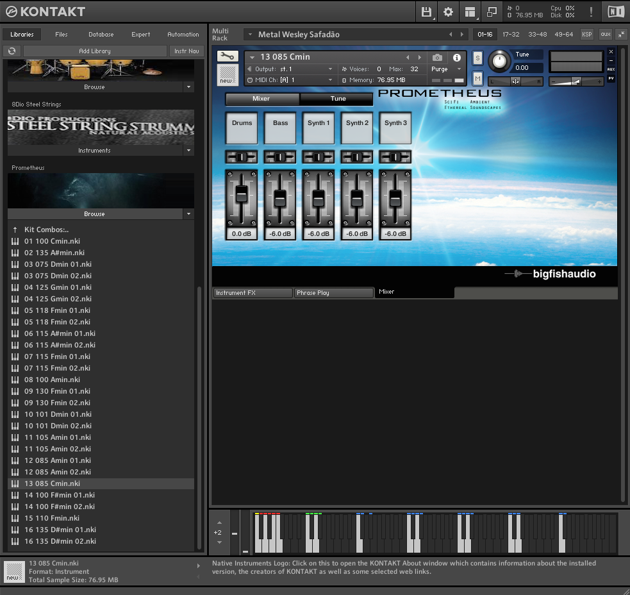Open the top library Browse dropdown arrow
630x595 pixels.
(x=189, y=87)
